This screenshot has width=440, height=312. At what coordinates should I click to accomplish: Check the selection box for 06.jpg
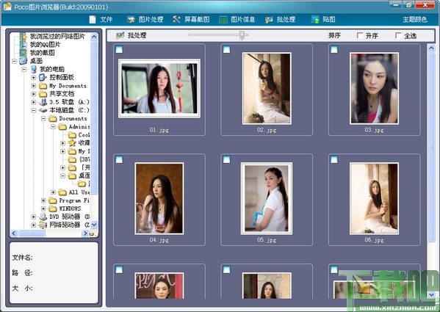pyautogui.click(x=334, y=159)
